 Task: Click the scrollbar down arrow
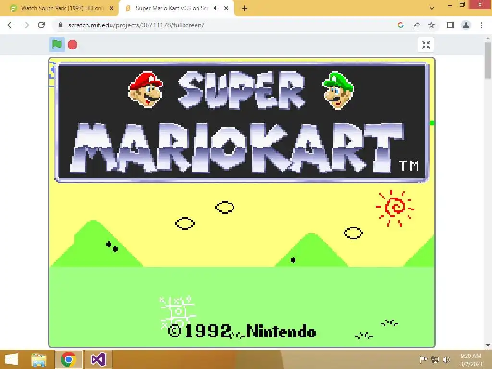pos(488,346)
